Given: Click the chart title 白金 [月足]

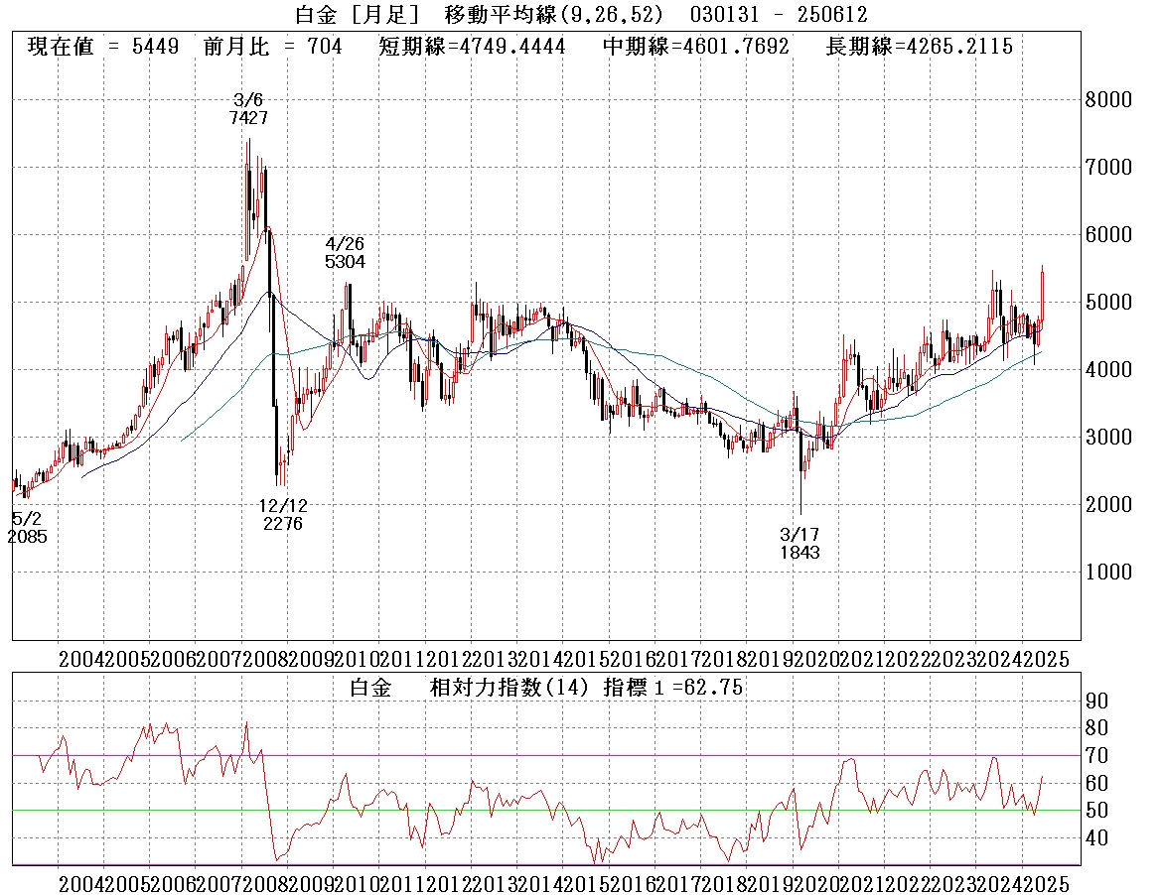Looking at the screenshot, I should (358, 15).
